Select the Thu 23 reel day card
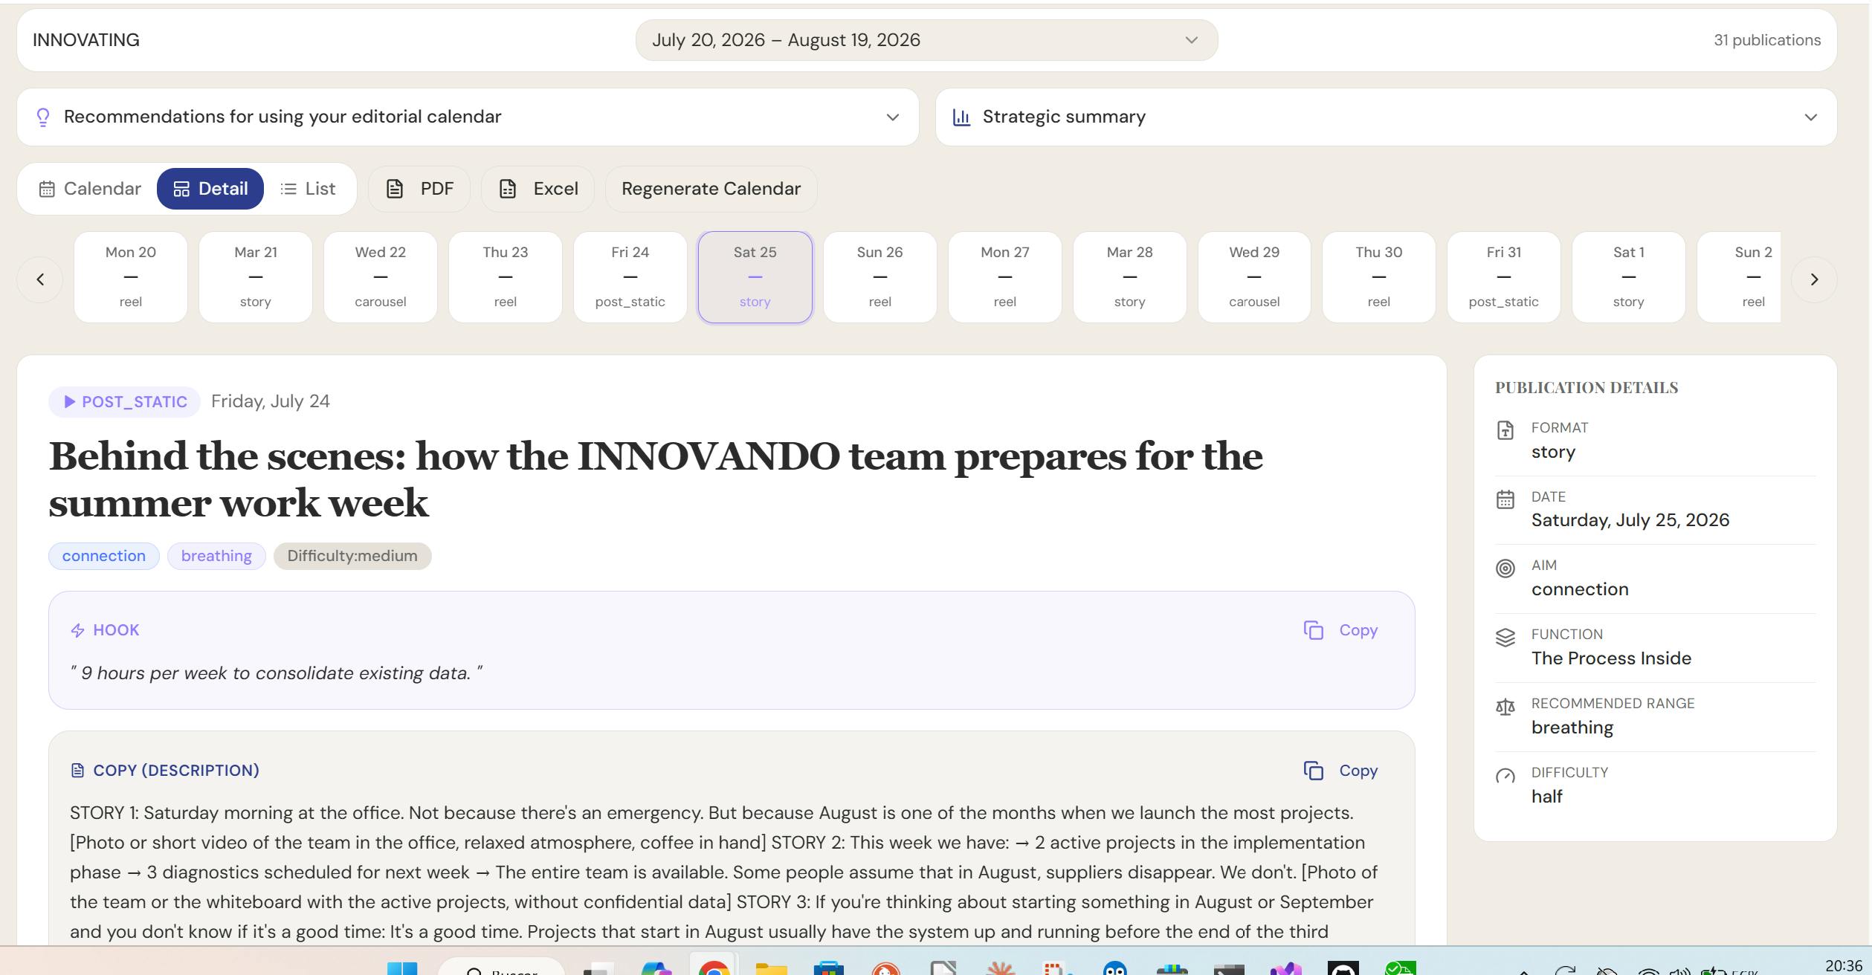The height and width of the screenshot is (975, 1872). point(506,277)
